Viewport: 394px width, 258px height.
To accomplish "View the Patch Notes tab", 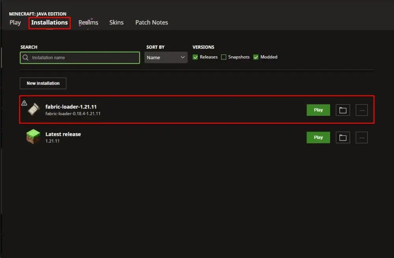I will coord(152,22).
